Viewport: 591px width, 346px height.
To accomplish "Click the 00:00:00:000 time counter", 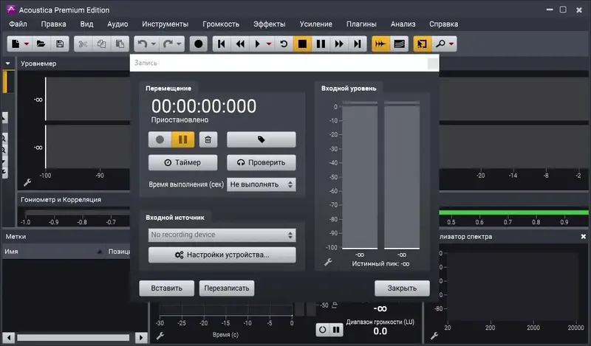I will [204, 106].
